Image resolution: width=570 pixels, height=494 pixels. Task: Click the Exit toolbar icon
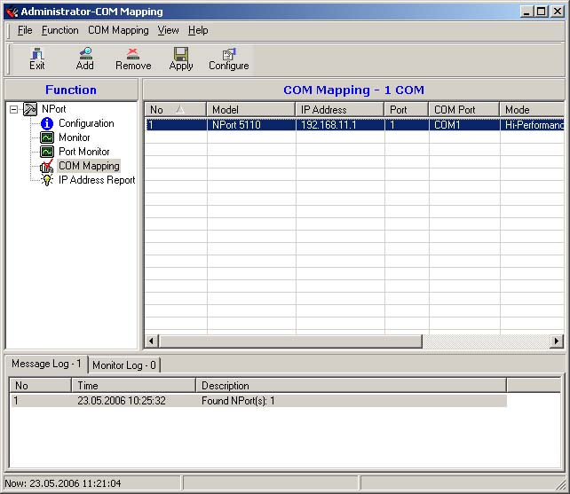(36, 59)
